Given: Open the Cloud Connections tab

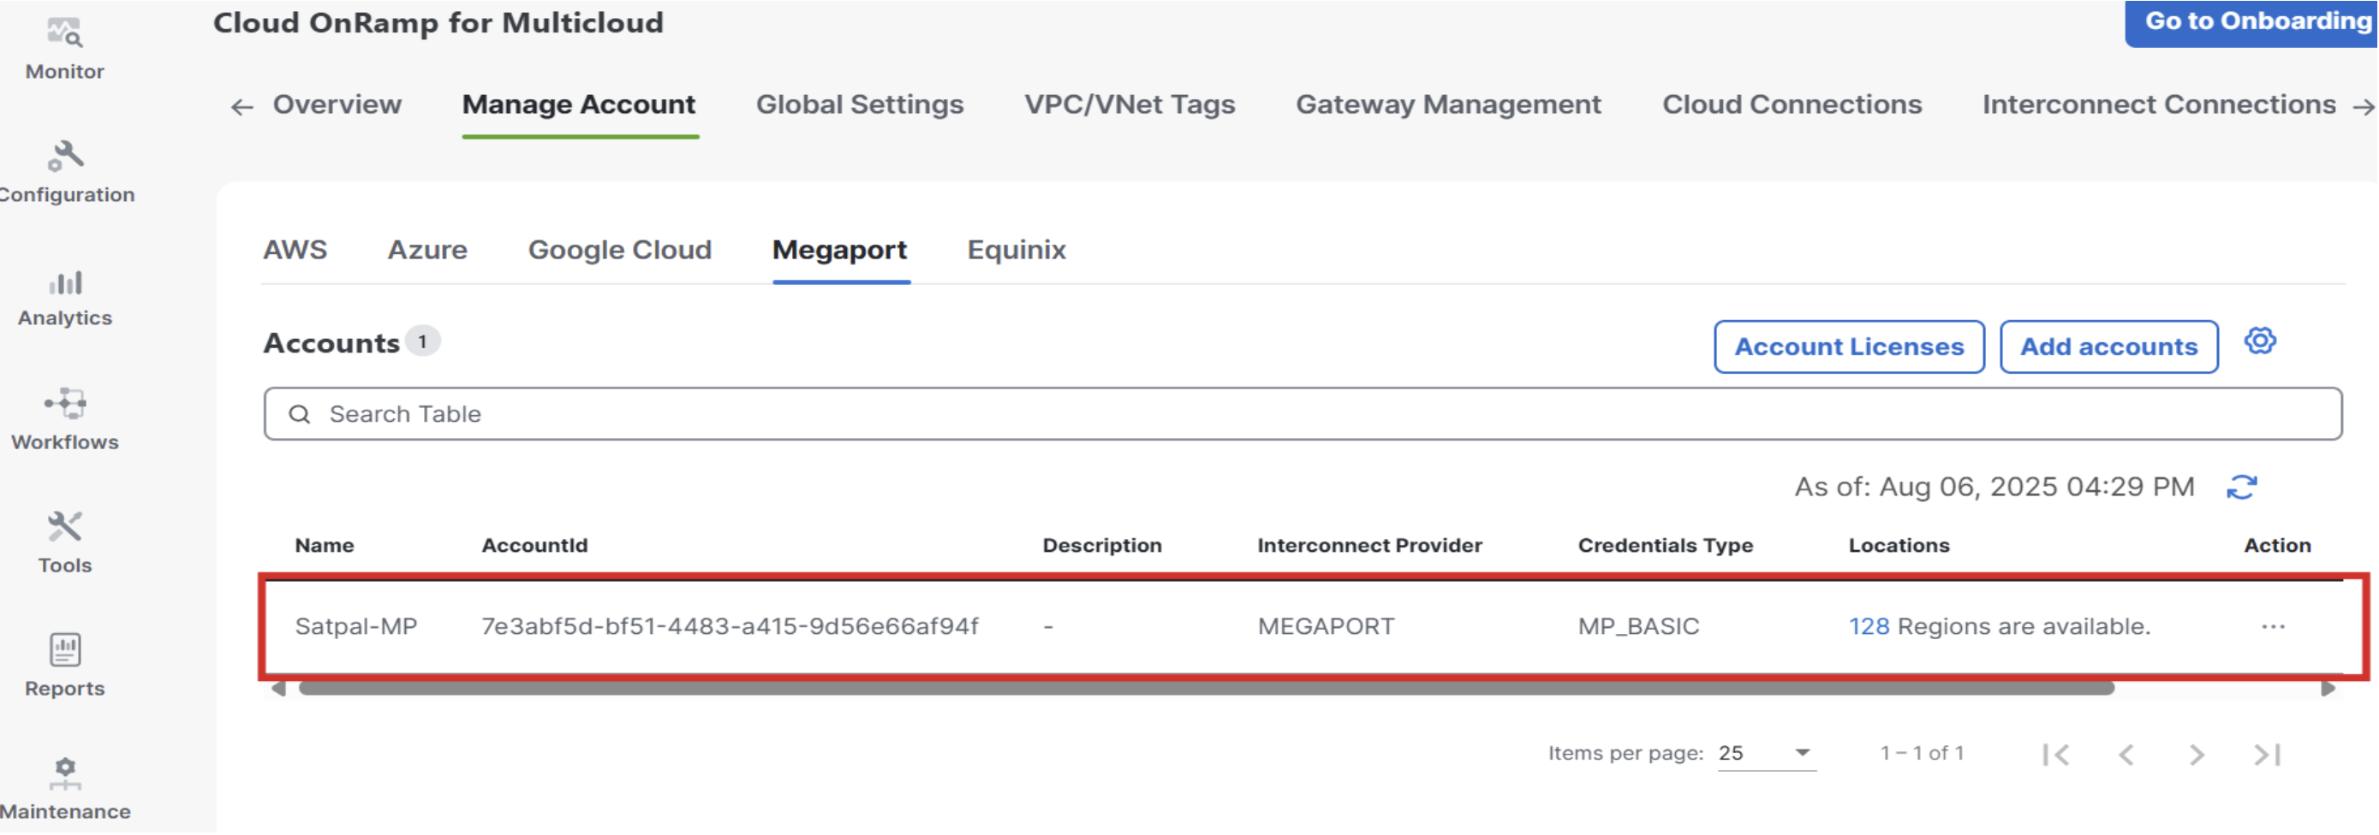Looking at the screenshot, I should coord(1792,105).
